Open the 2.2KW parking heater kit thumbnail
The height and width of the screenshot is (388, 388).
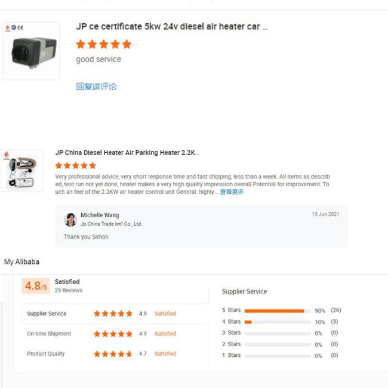click(22, 171)
